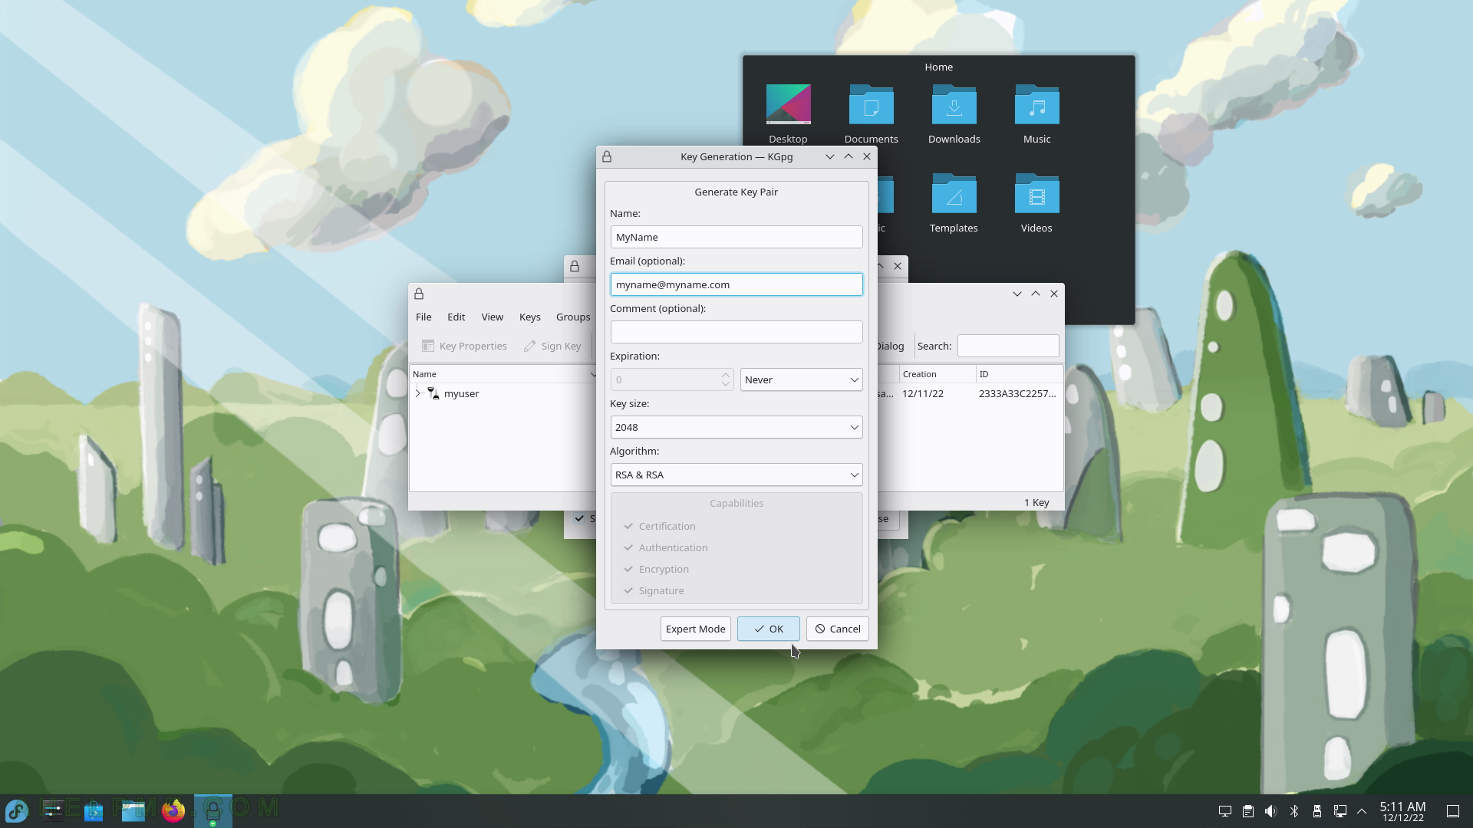Click the padlock icon in KGpg main window titlebar
The height and width of the screenshot is (828, 1473).
[419, 294]
